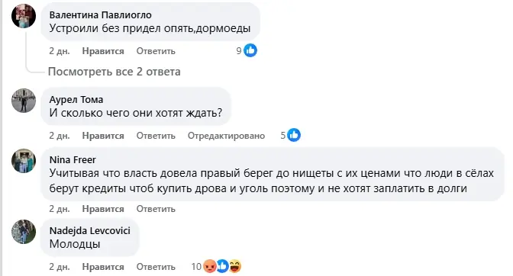The height and width of the screenshot is (276, 513).
Task: Open Валентина Павлиогло's profile picture
Action: pyautogui.click(x=24, y=16)
